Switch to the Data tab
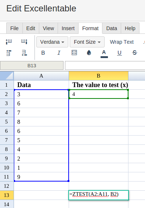145x208 pixels. 112,28
